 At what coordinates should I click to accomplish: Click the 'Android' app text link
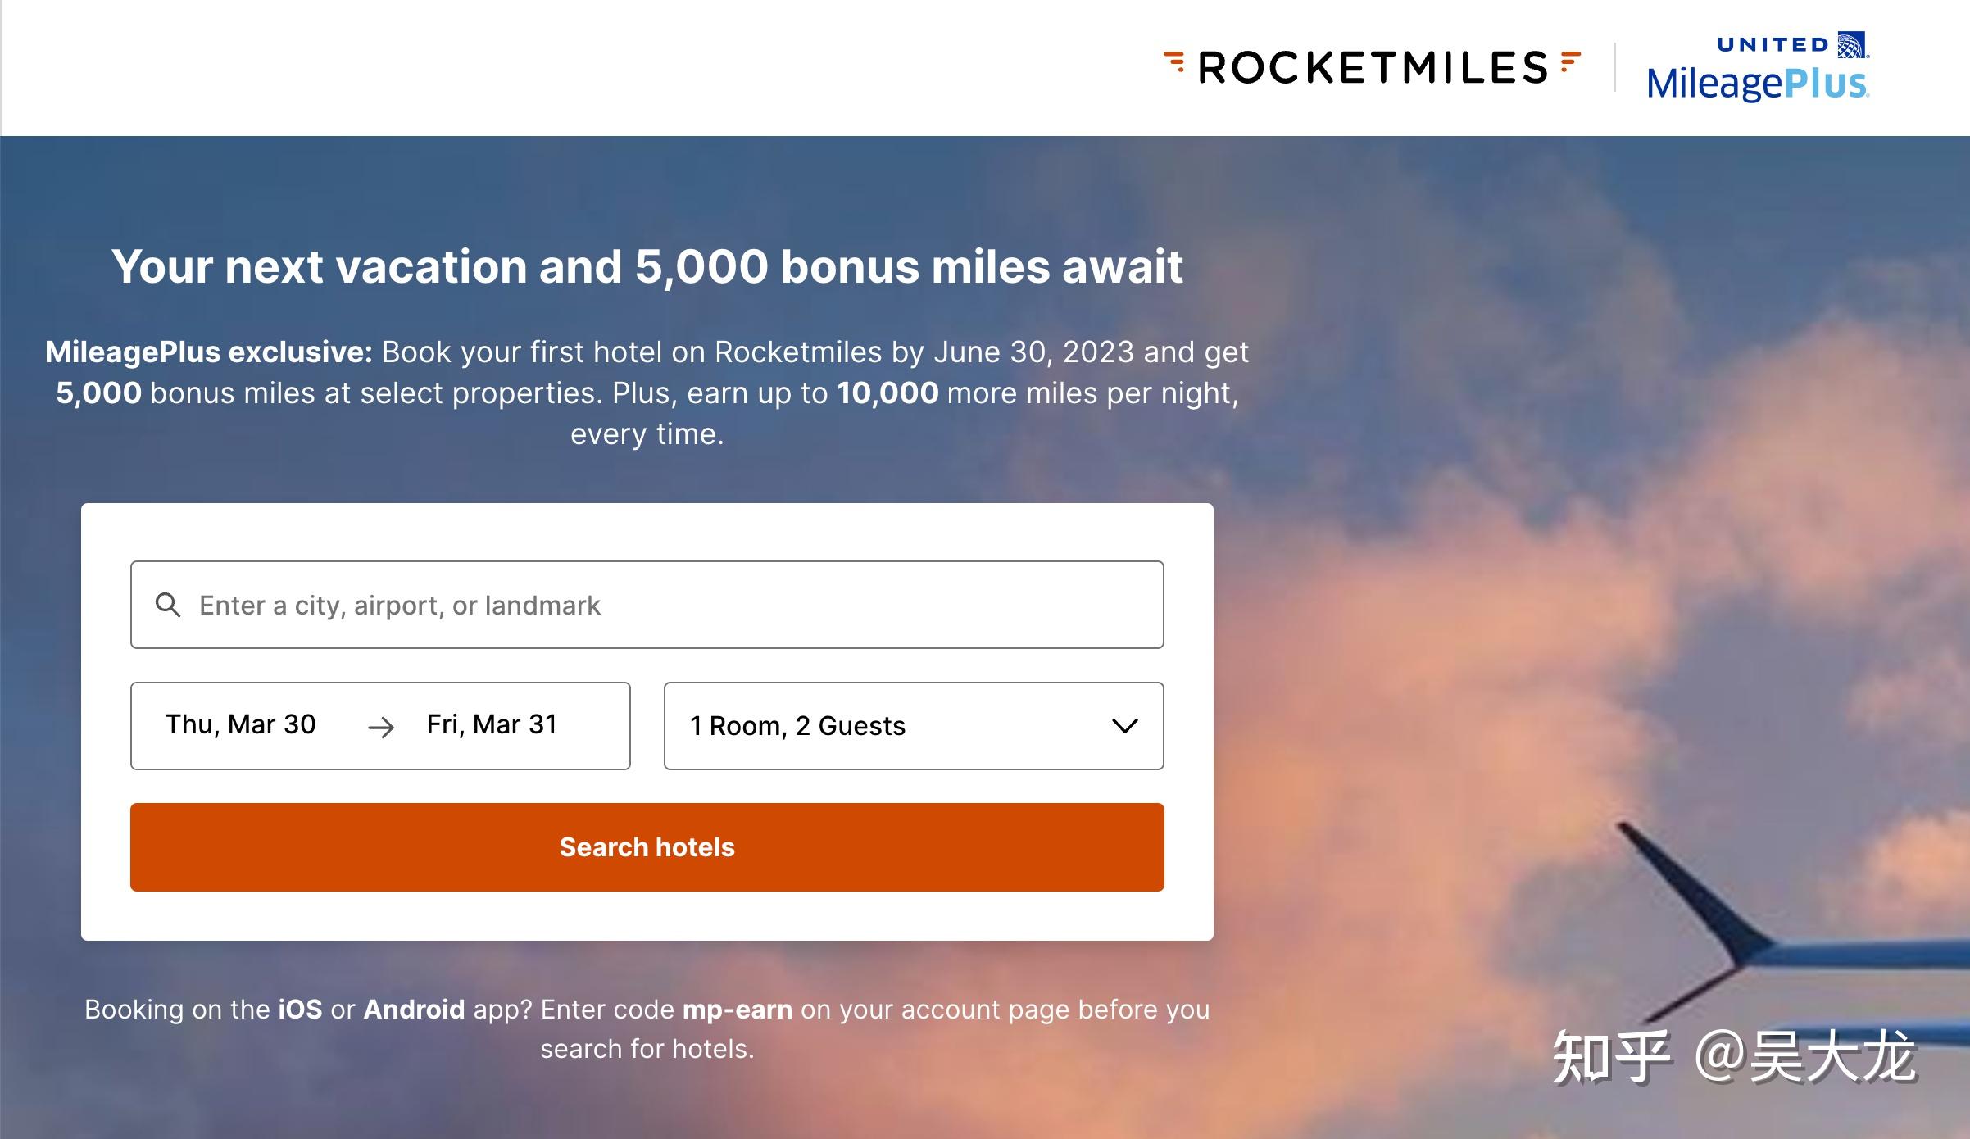(x=415, y=1010)
